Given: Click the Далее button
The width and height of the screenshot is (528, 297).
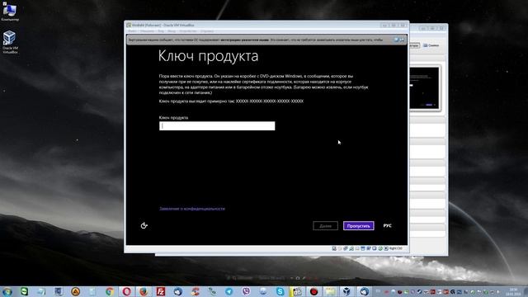Looking at the screenshot, I should point(325,226).
